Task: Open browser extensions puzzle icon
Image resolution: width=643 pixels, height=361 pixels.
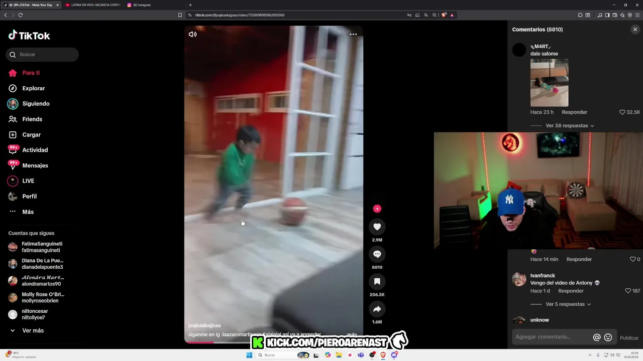Action: [x=580, y=15]
